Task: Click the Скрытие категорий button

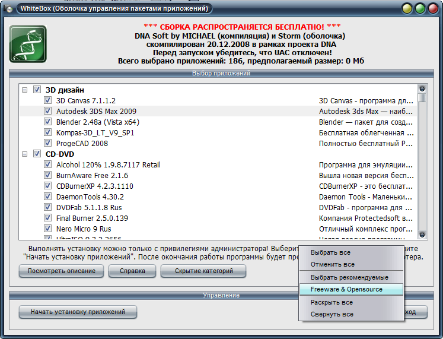Action: click(203, 271)
